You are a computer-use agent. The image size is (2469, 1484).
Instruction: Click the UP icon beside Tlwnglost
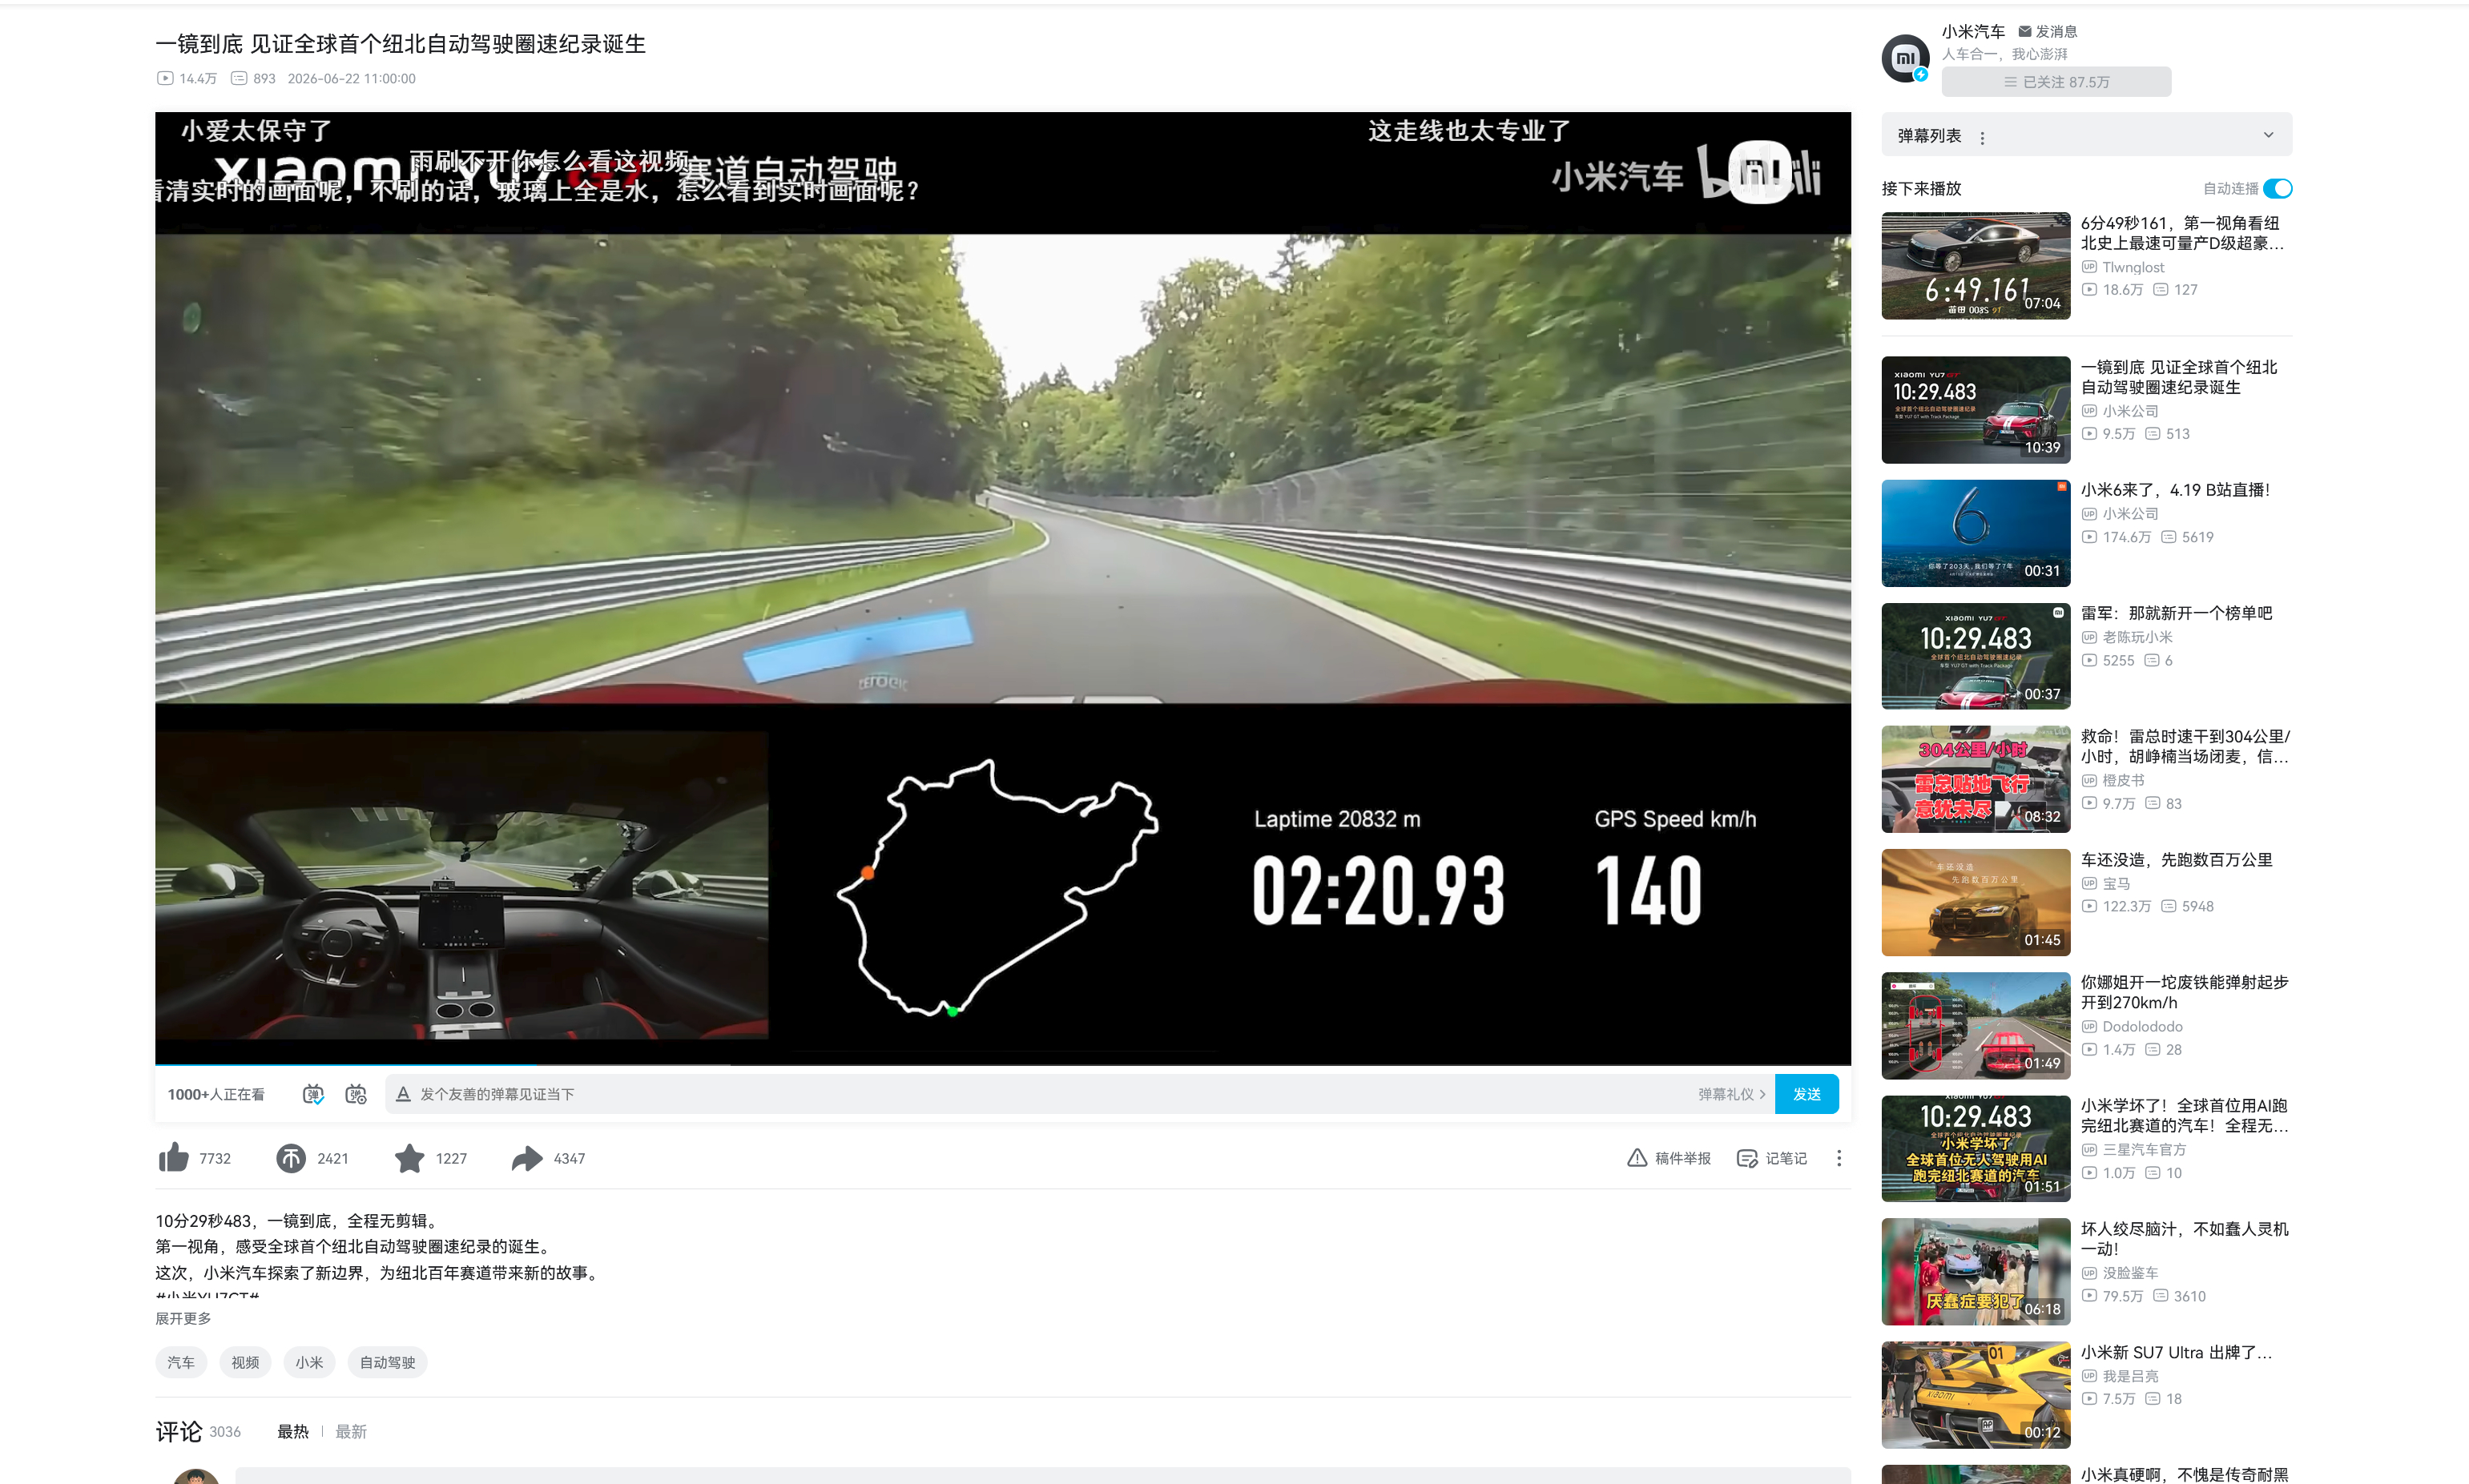click(x=2089, y=267)
